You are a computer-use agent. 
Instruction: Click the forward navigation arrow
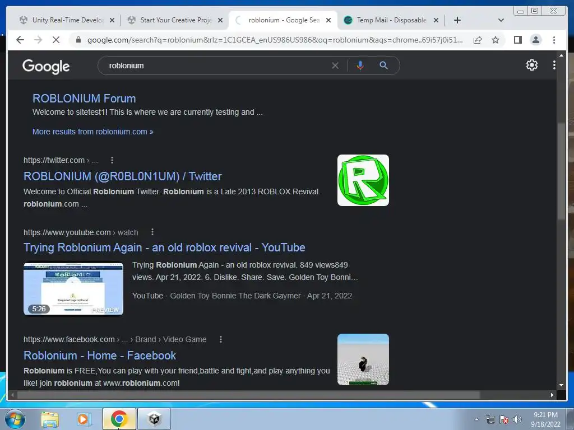coord(38,40)
